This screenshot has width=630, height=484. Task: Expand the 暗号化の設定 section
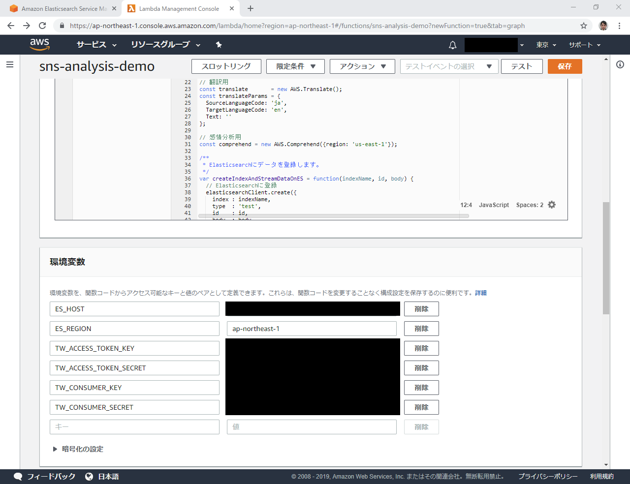(78, 449)
